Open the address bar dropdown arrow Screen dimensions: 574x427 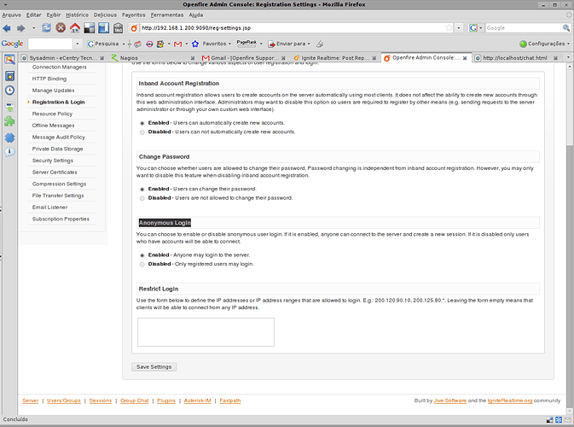pyautogui.click(x=459, y=28)
